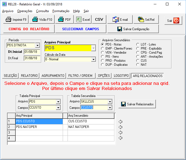
Task: Save settings with Salvar Configuração
Action: coord(133,29)
